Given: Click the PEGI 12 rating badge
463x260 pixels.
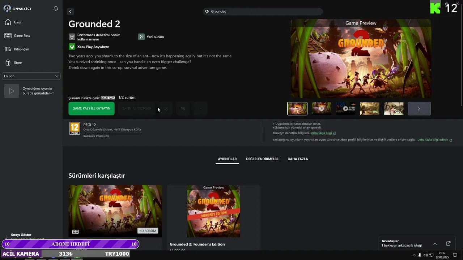Looking at the screenshot, I should pos(75,129).
